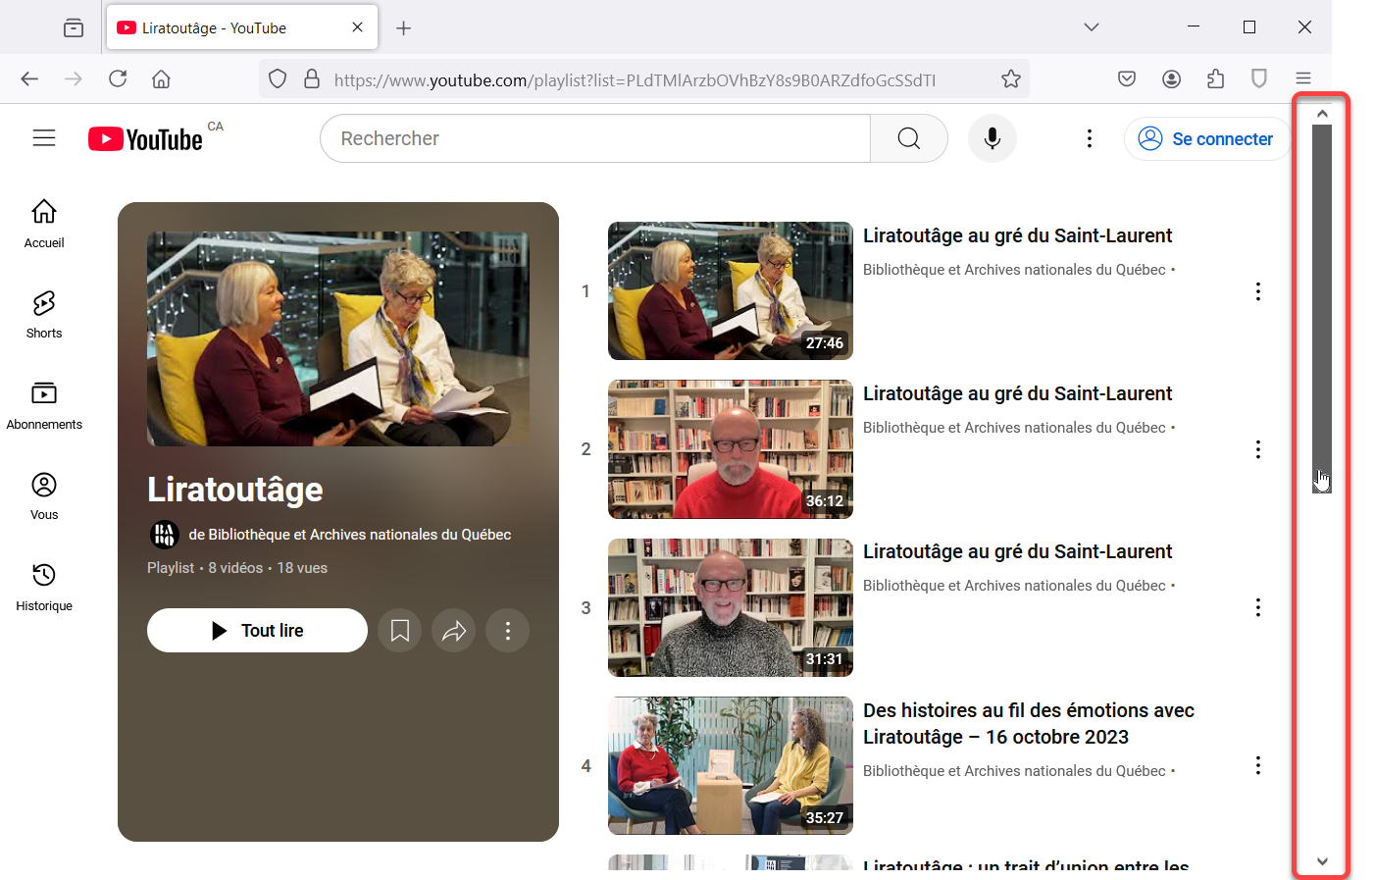Open Des histoires au fil des émotions video

click(x=1029, y=723)
